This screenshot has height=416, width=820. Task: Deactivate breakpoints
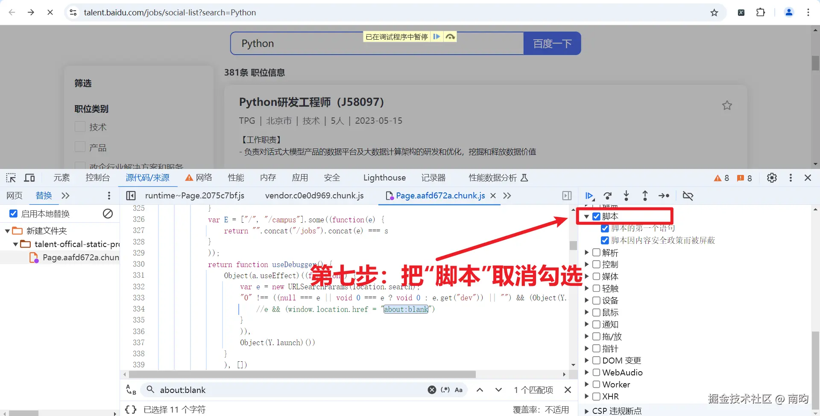(688, 196)
